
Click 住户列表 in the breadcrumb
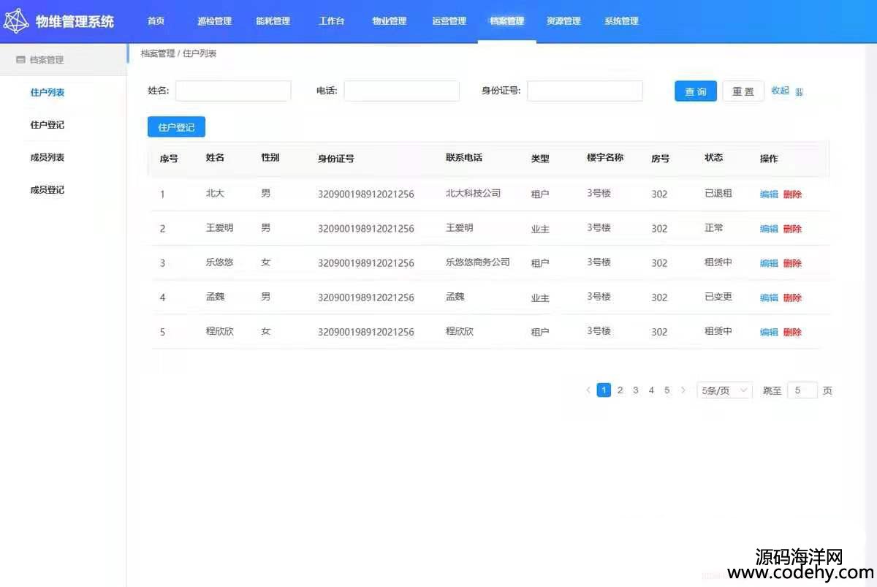coord(200,53)
